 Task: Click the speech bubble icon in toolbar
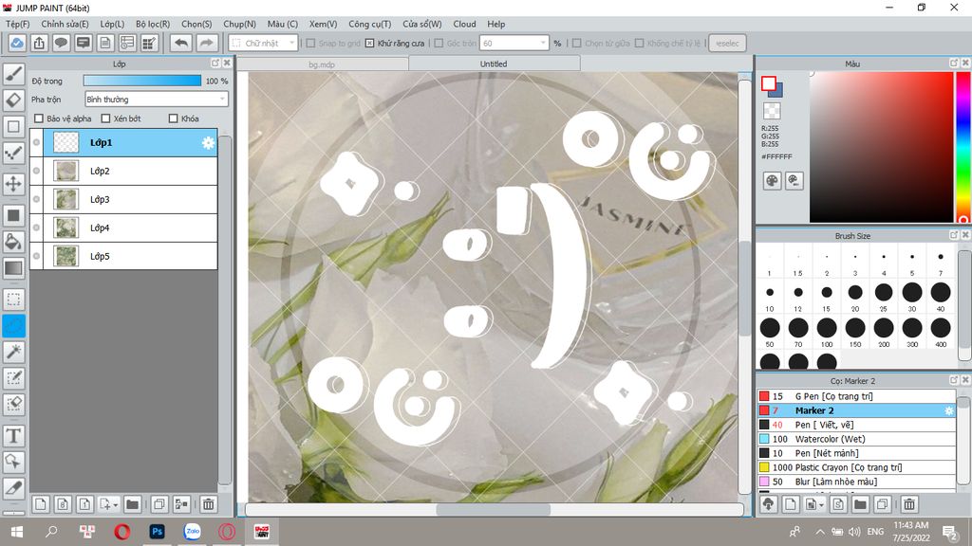(x=61, y=44)
